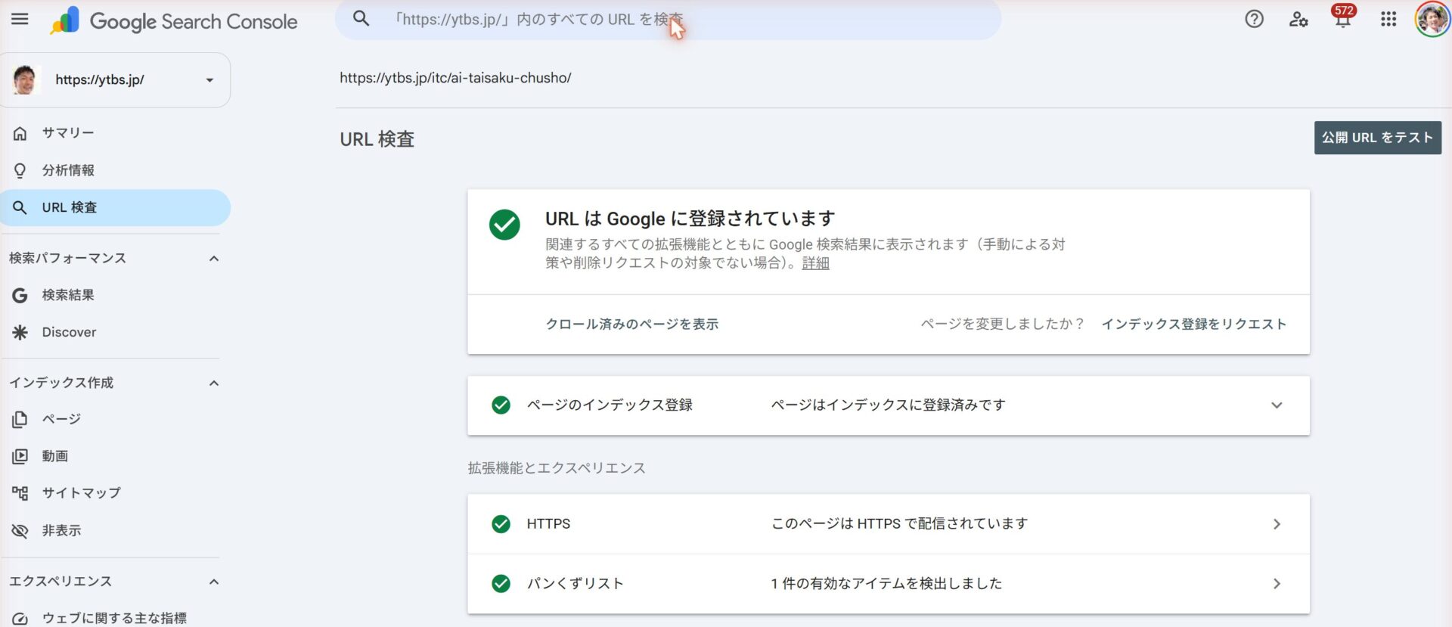1452x627 pixels.
Task: Click the asterisk icon beside Discover
Action: pos(20,332)
